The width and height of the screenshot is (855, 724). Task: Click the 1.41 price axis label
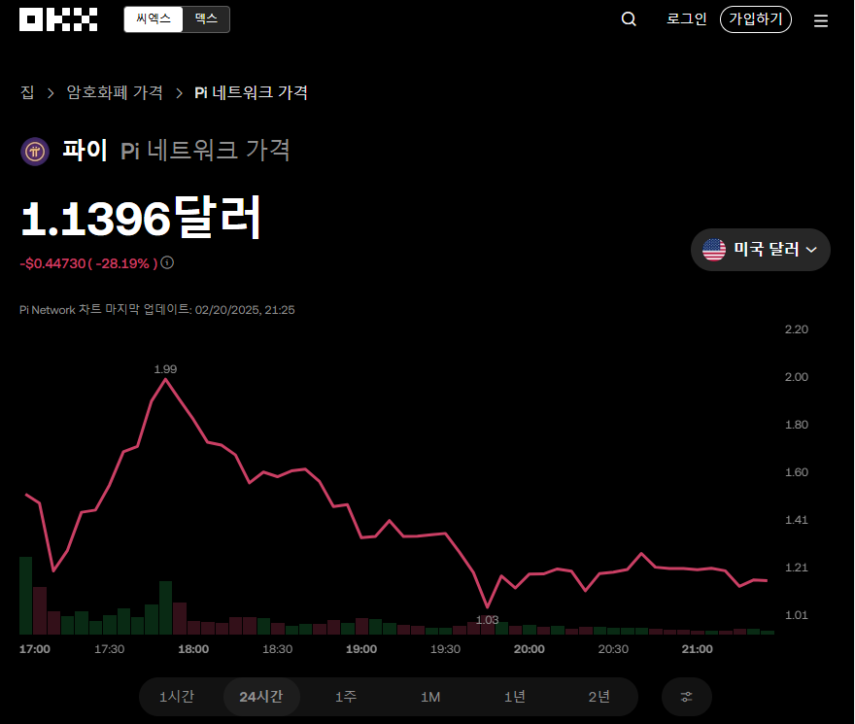796,520
